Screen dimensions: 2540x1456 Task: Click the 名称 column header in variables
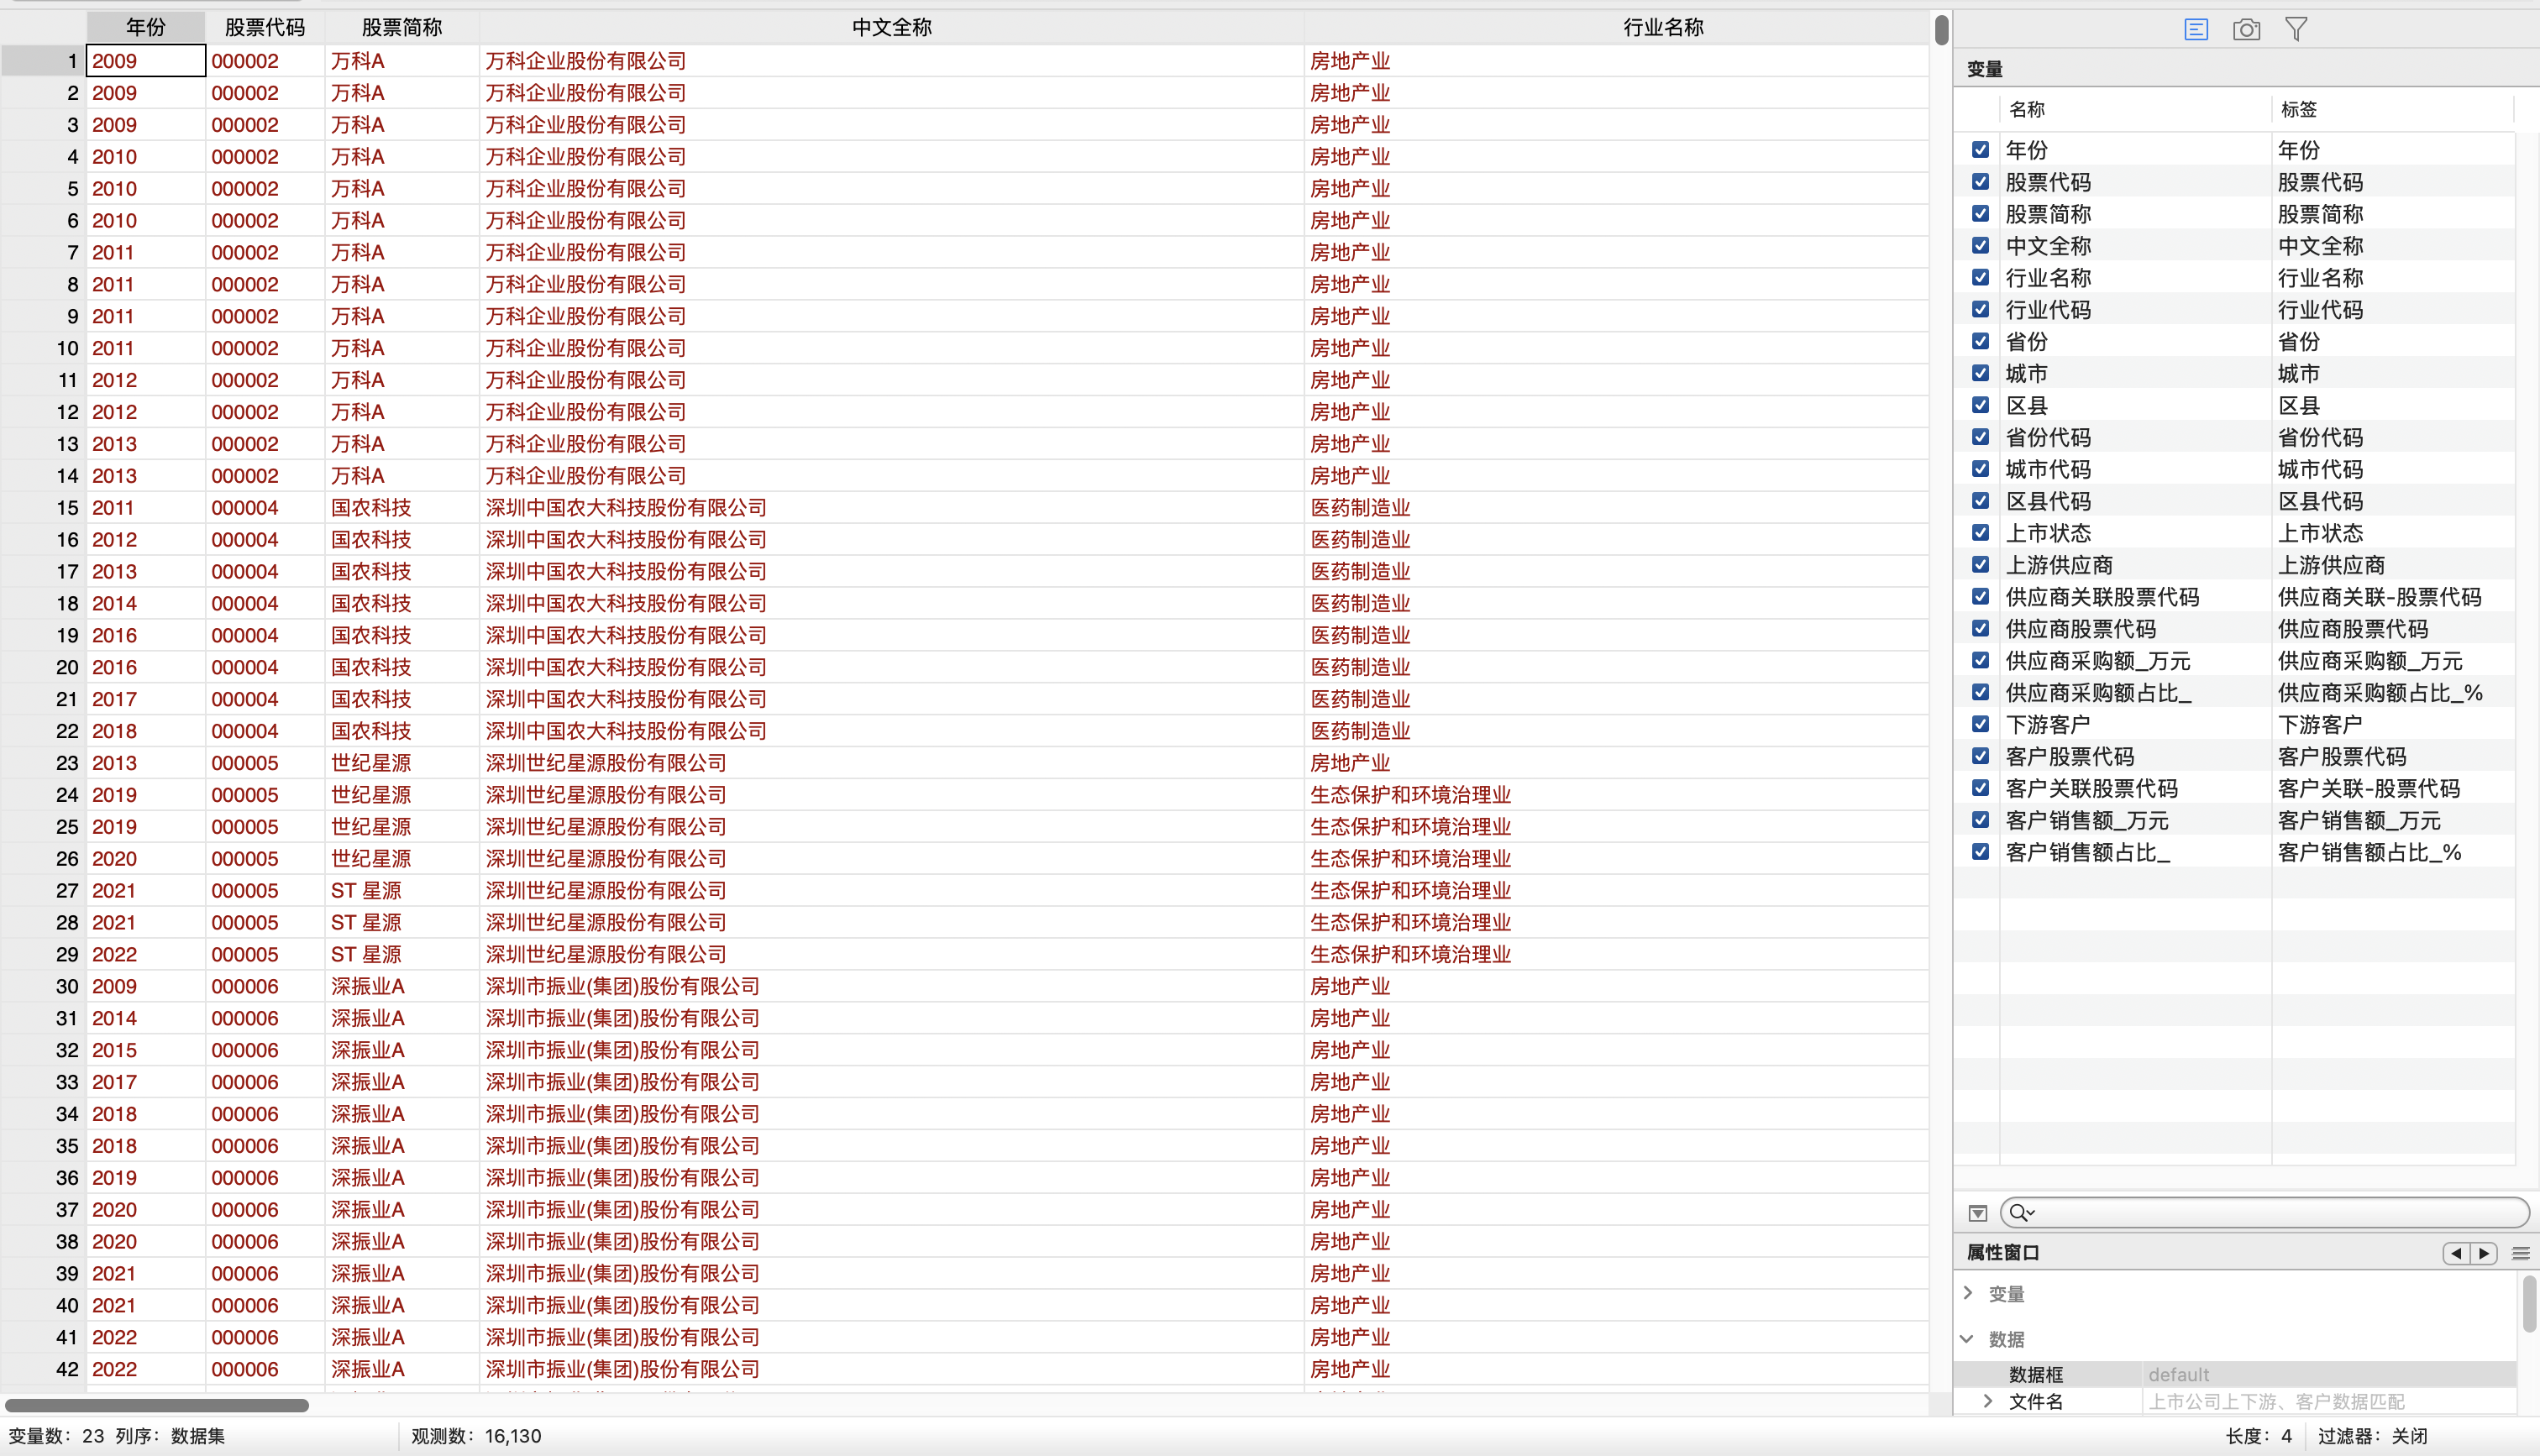2027,109
